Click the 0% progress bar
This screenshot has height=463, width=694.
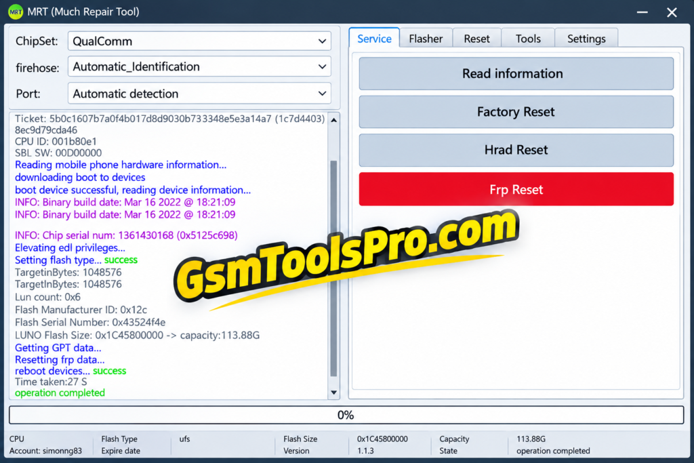346,415
